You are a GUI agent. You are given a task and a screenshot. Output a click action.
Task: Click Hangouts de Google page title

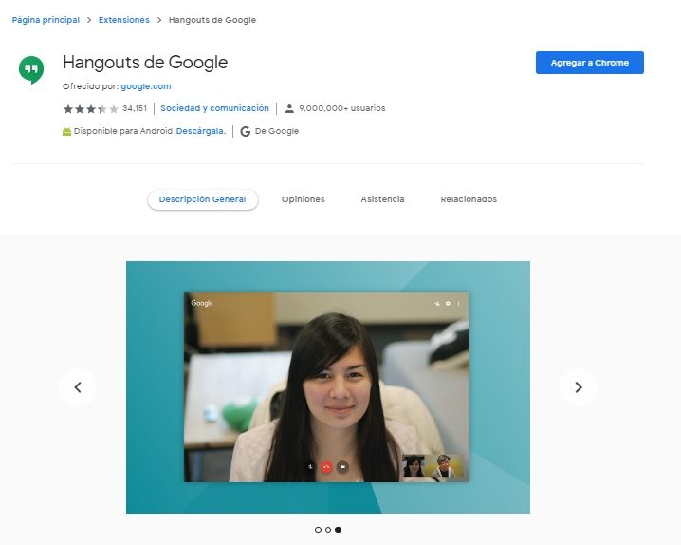coord(145,62)
